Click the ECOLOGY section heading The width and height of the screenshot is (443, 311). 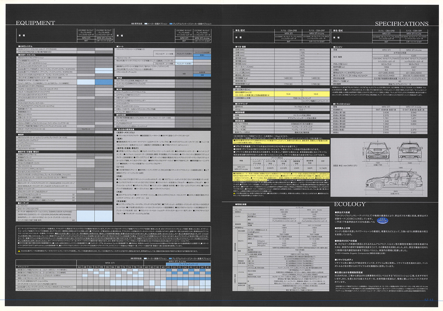coord(349,204)
